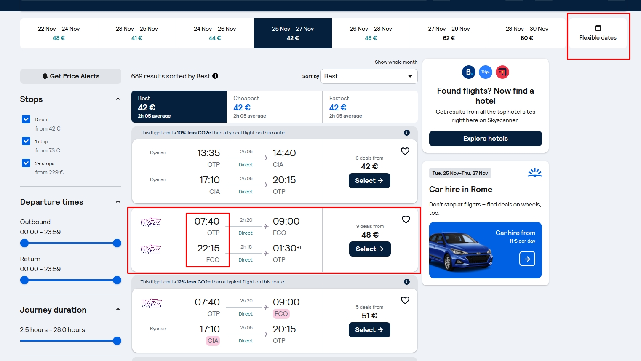Favorite the 51 € flight with heart icon

pos(405,300)
